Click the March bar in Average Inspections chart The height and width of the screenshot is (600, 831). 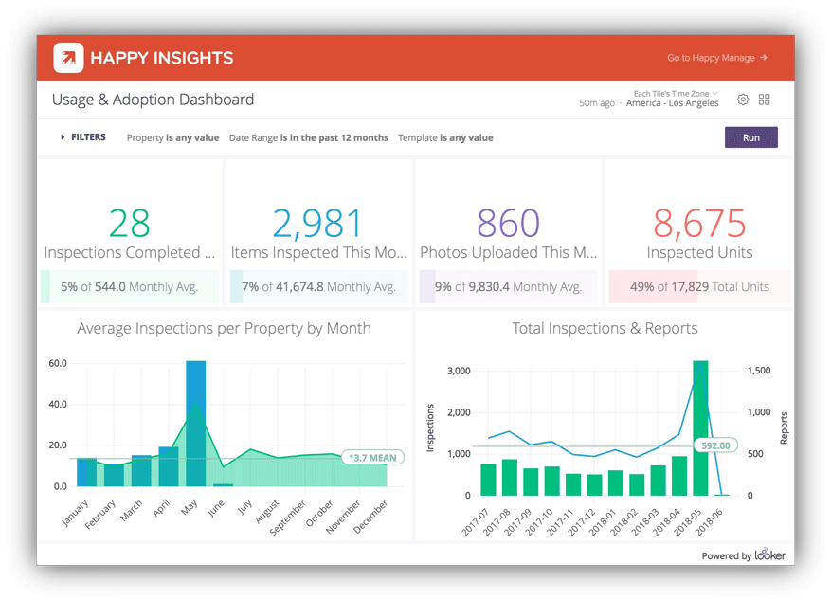[x=141, y=471]
